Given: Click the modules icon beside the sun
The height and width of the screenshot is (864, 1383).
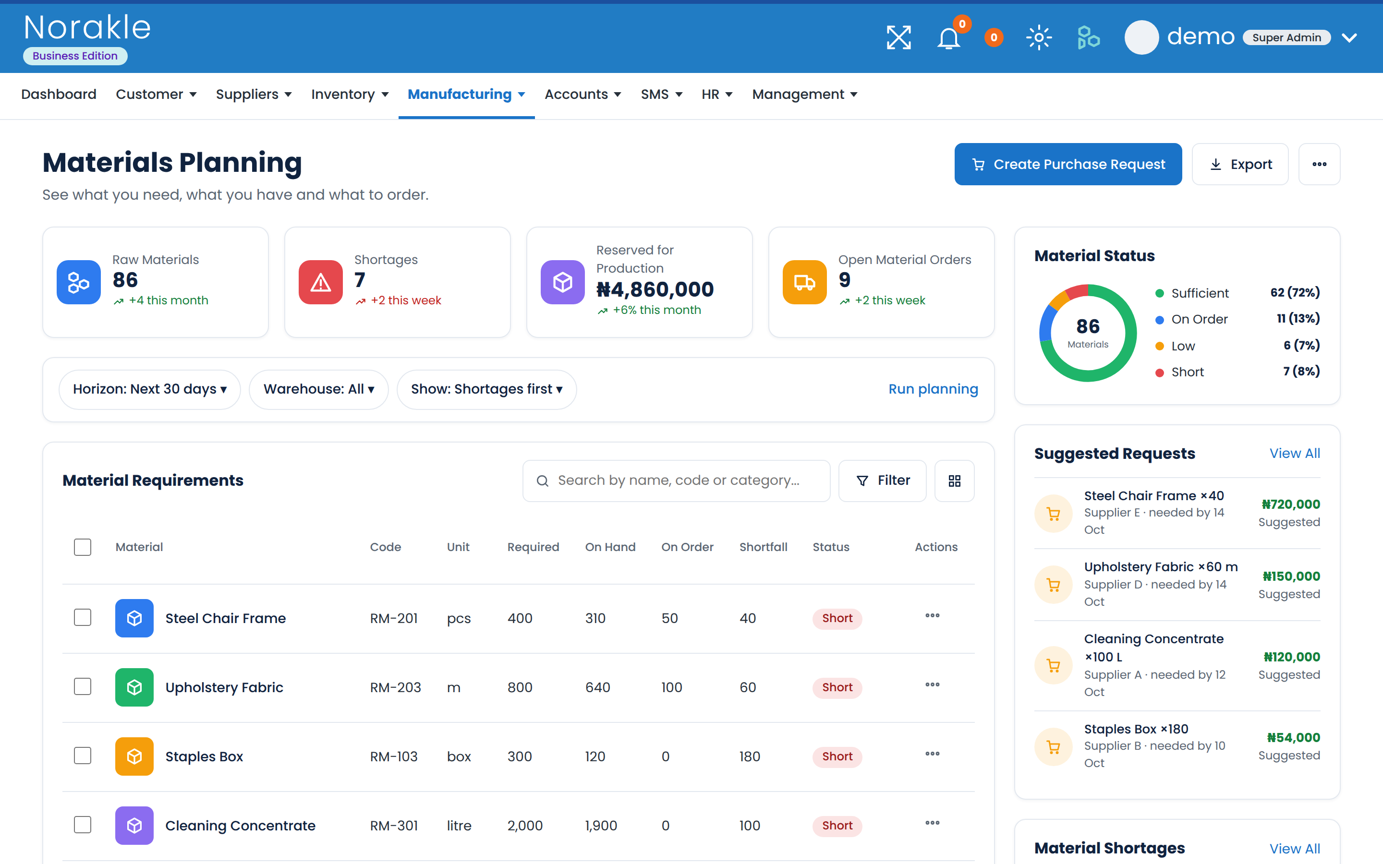Looking at the screenshot, I should 1088,38.
